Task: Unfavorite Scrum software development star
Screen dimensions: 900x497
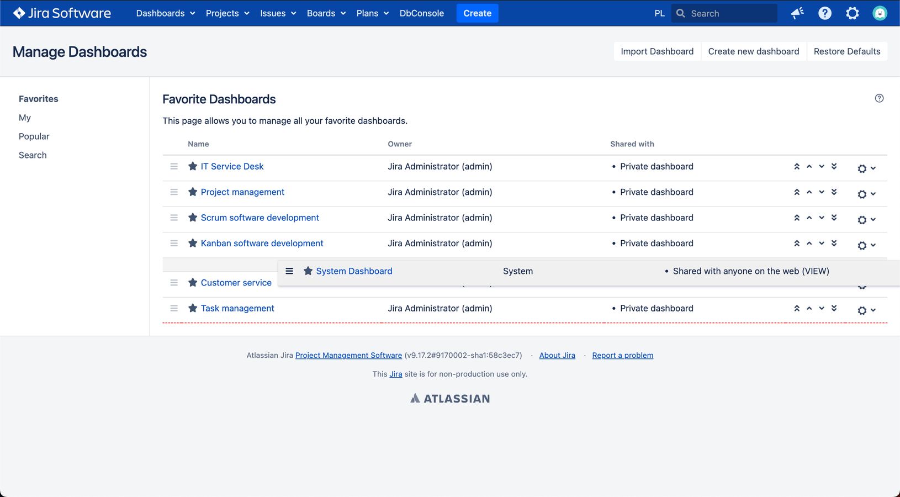Action: point(193,218)
